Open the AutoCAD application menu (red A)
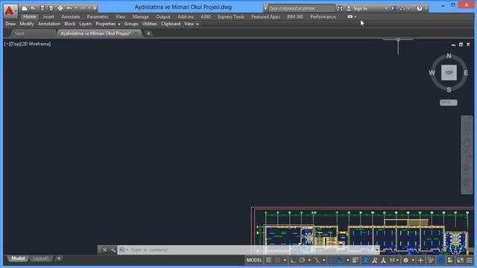This screenshot has width=477, height=268. coord(10,11)
